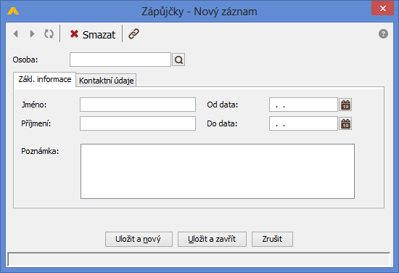Image resolution: width=399 pixels, height=273 pixels.
Task: Go to next record arrow
Action: pos(32,34)
